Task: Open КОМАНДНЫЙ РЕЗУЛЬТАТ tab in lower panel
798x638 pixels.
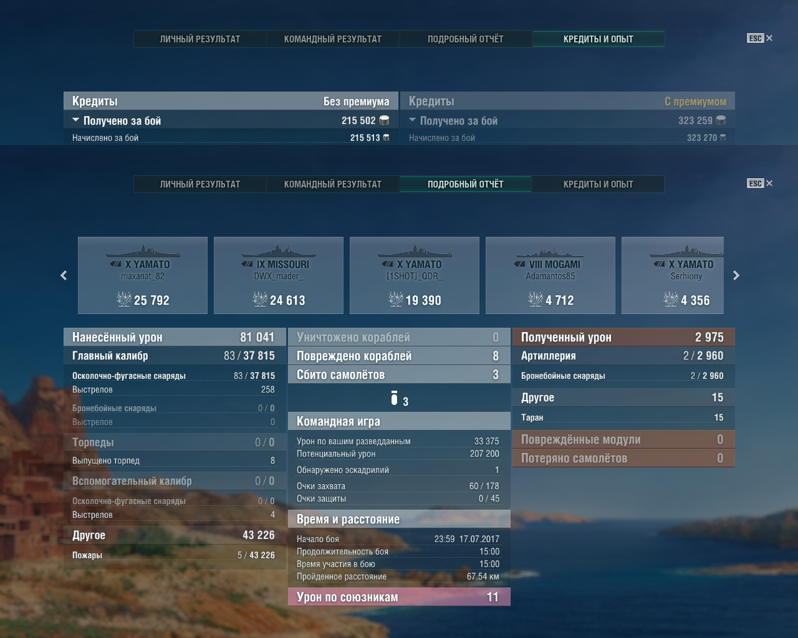Action: [x=333, y=184]
